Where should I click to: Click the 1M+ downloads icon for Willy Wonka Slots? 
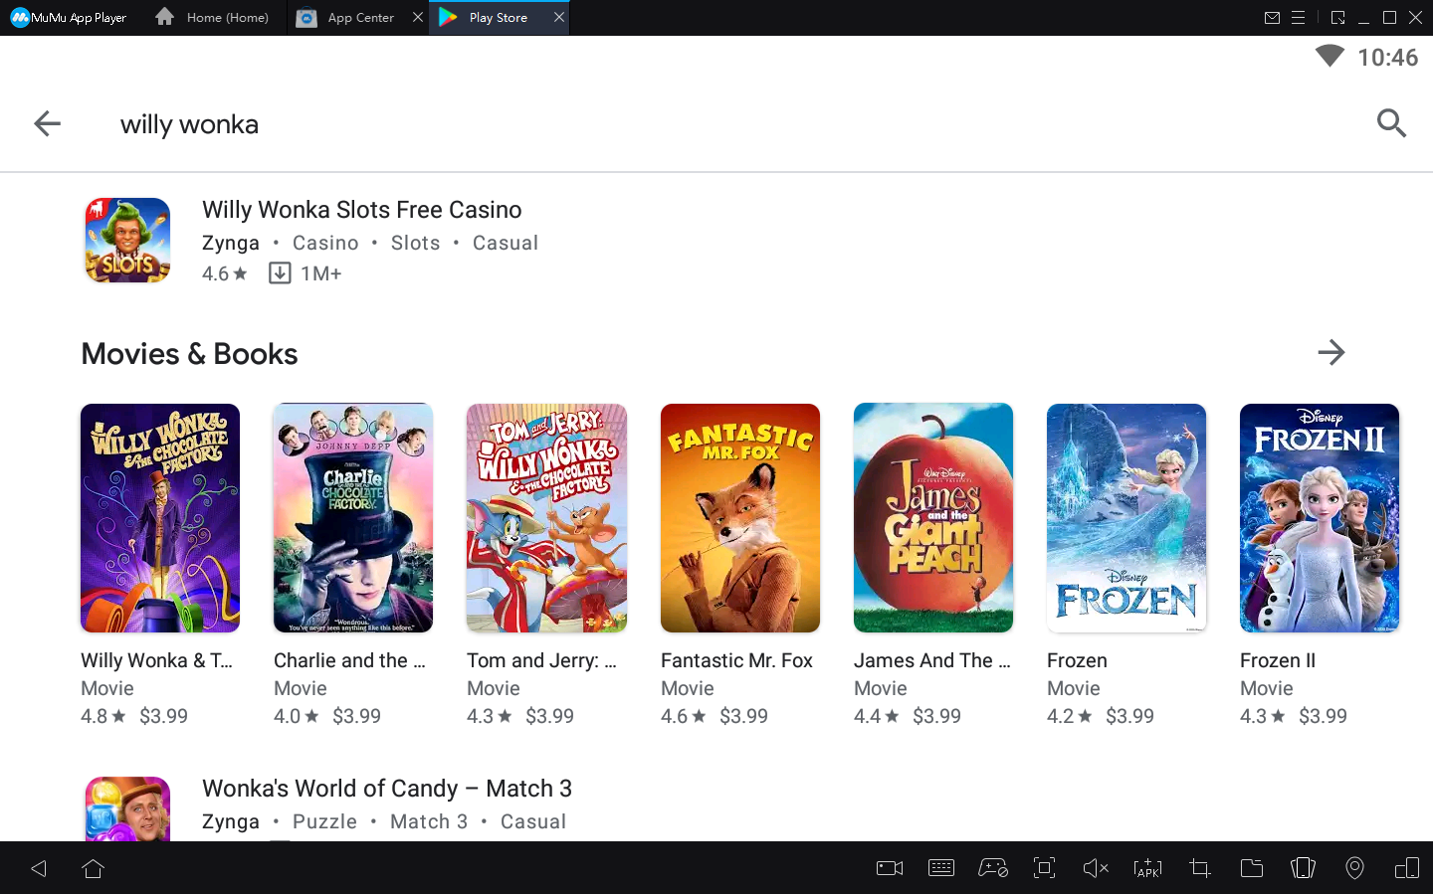(280, 273)
